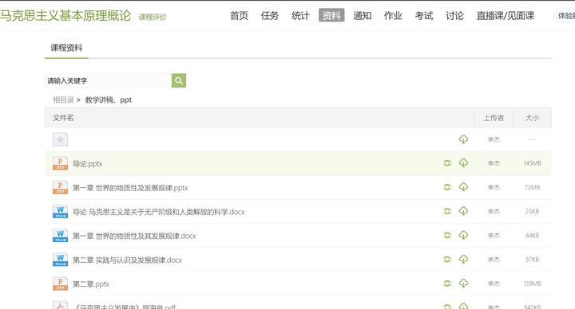The width and height of the screenshot is (575, 309).
Task: Click the 体验 button at top right
Action: tap(565, 16)
